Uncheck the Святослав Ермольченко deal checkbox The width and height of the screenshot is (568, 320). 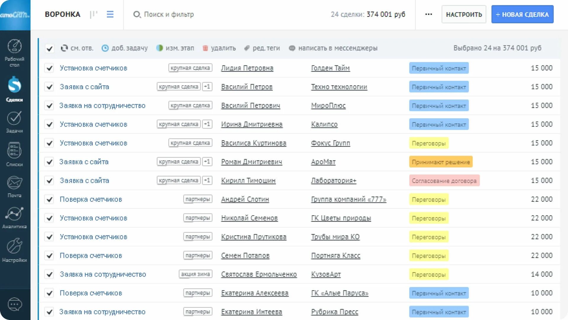(49, 274)
